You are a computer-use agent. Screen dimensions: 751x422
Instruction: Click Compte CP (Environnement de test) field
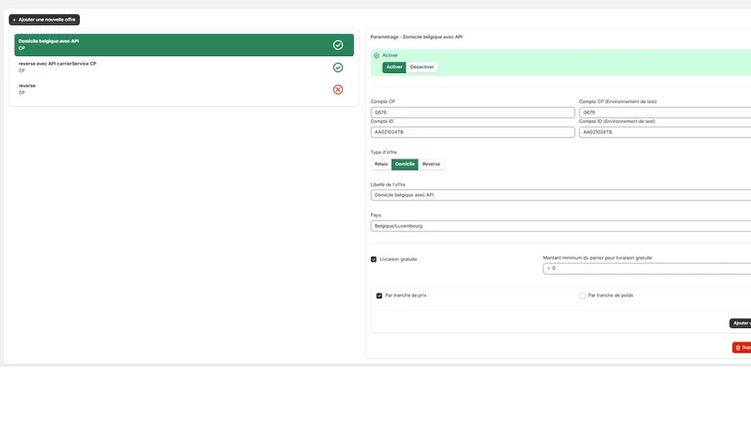[x=665, y=113]
